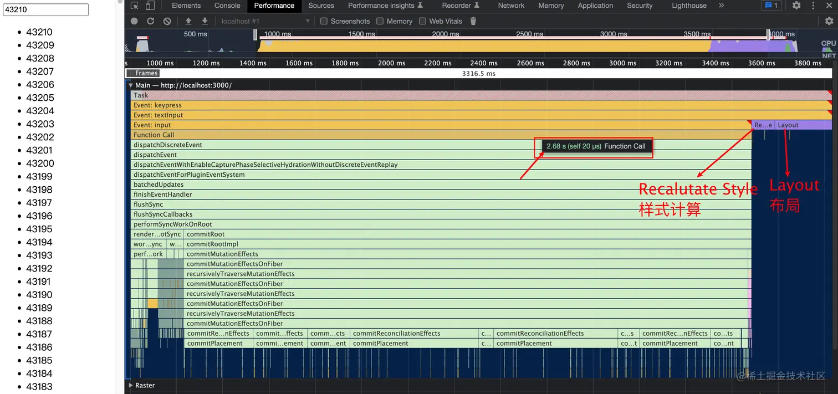Toggle the device toolbar icon
838x394 pixels.
click(150, 6)
